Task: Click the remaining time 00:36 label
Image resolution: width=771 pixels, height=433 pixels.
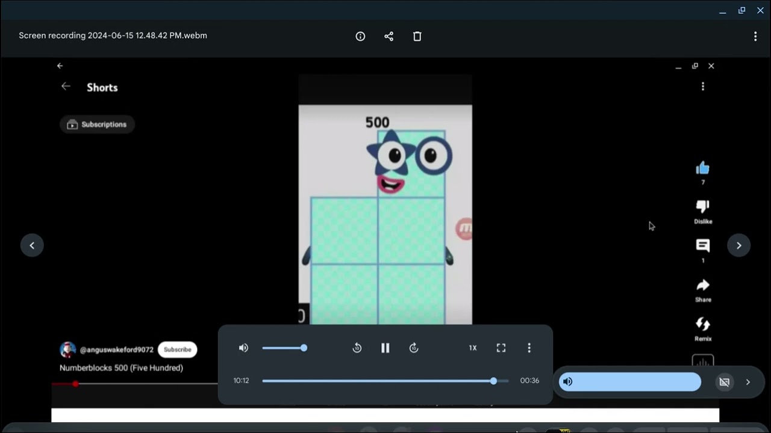Action: click(529, 381)
